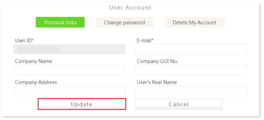This screenshot has height=120, width=264.
Task: Click into the Company Name field
Action: click(x=70, y=70)
